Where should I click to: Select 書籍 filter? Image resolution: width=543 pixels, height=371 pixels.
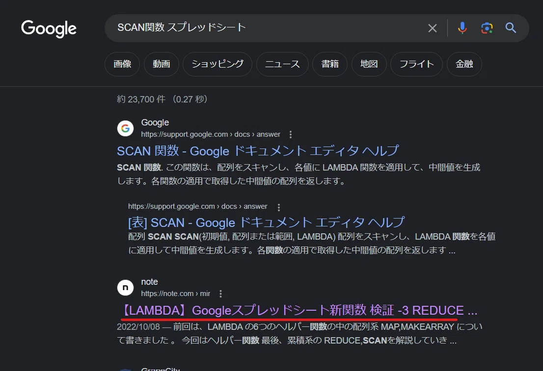coord(330,64)
